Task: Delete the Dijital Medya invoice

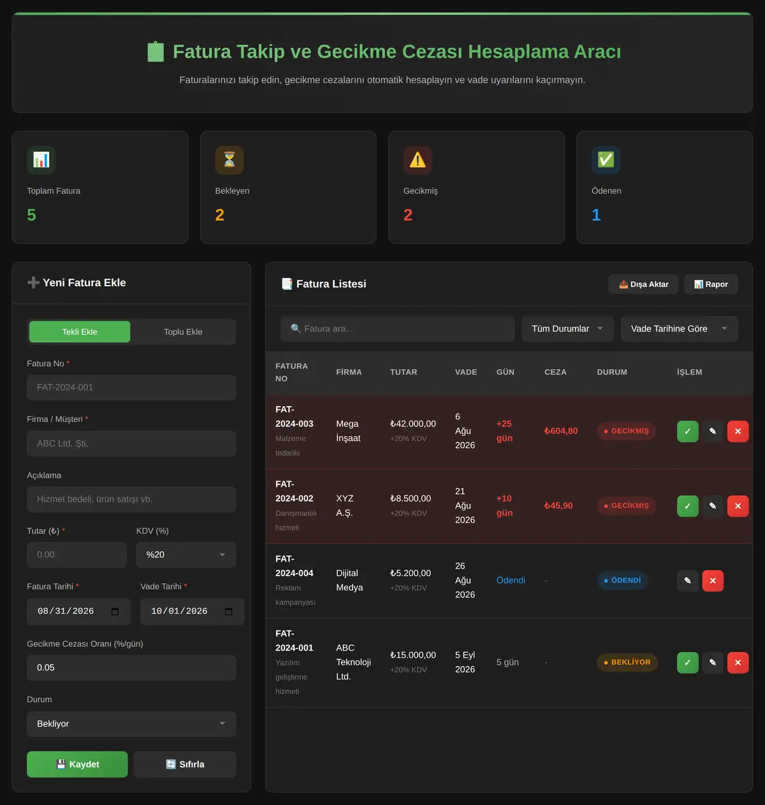Action: point(713,581)
